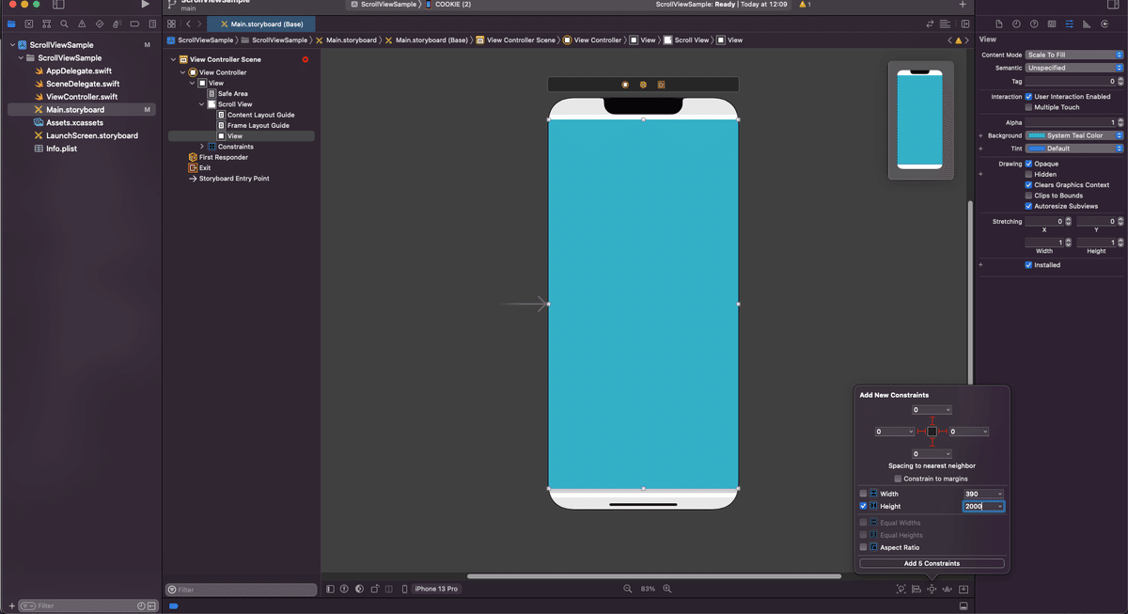The image size is (1128, 614).
Task: Show the Size inspector
Action: pyautogui.click(x=1087, y=24)
